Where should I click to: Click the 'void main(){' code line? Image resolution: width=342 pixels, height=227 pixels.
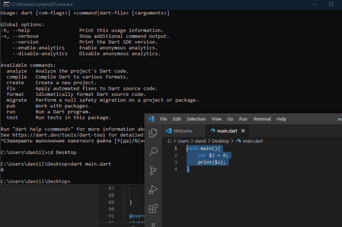203,149
